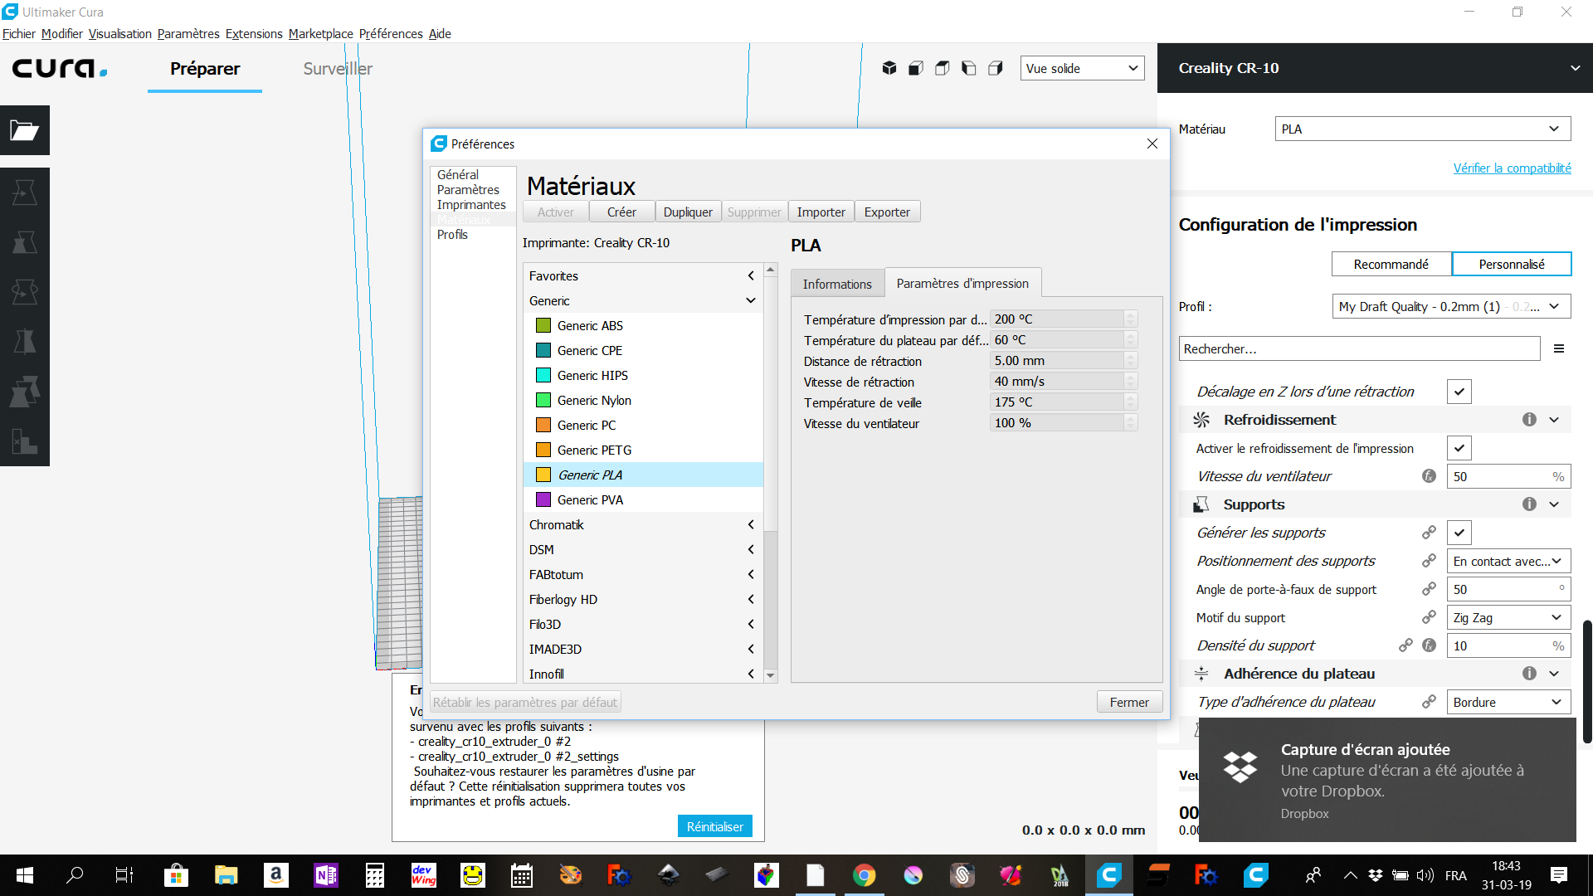Click the info icon beside Refroidissement
The image size is (1593, 896).
(1529, 420)
